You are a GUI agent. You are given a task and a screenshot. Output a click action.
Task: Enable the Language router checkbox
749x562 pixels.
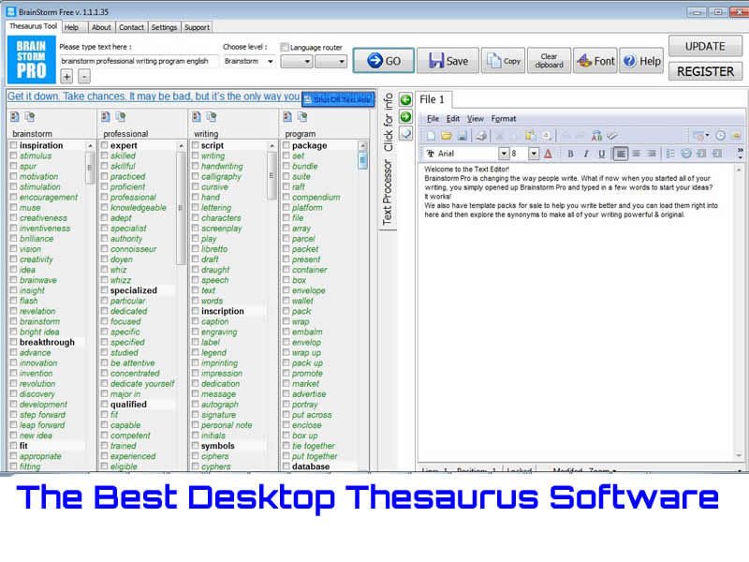(285, 47)
